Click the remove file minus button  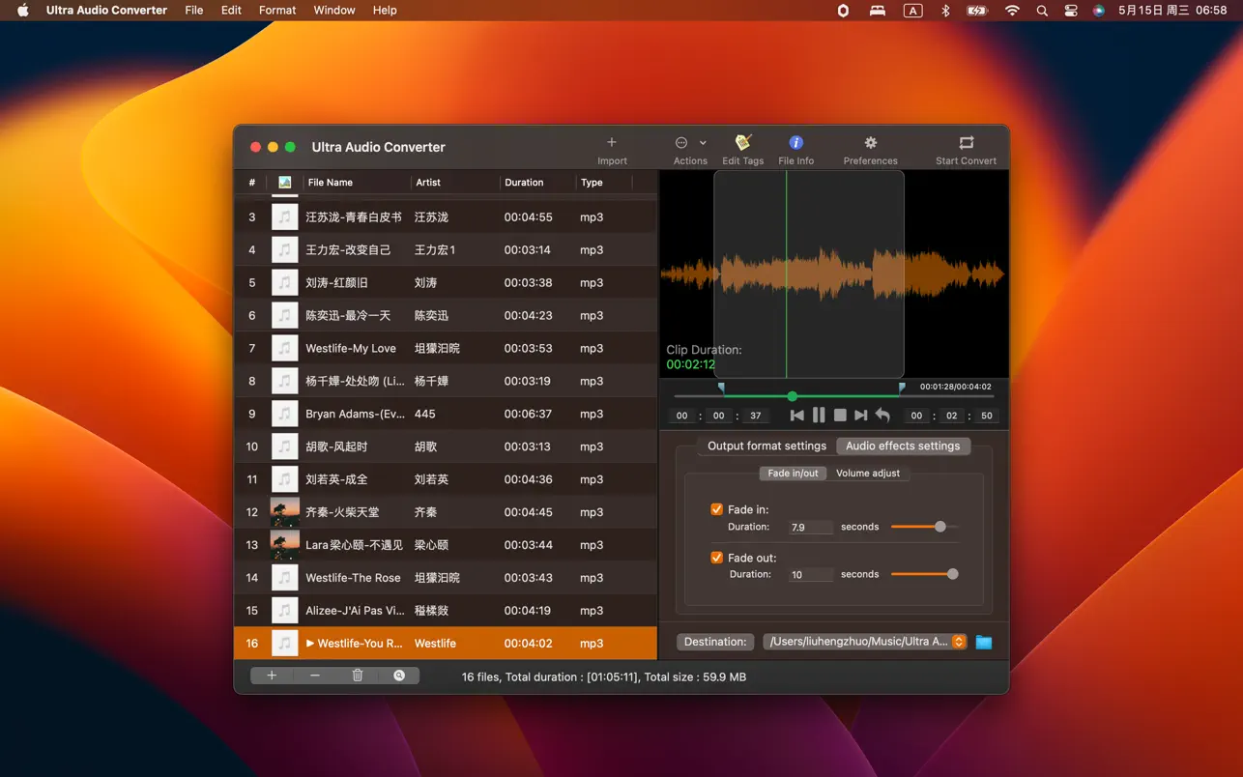click(315, 676)
